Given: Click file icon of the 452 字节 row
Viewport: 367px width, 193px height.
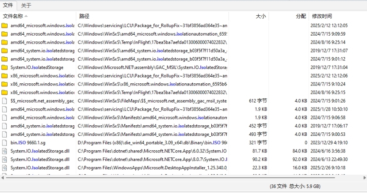Looking at the screenshot, I should pyautogui.click(x=4, y=126).
